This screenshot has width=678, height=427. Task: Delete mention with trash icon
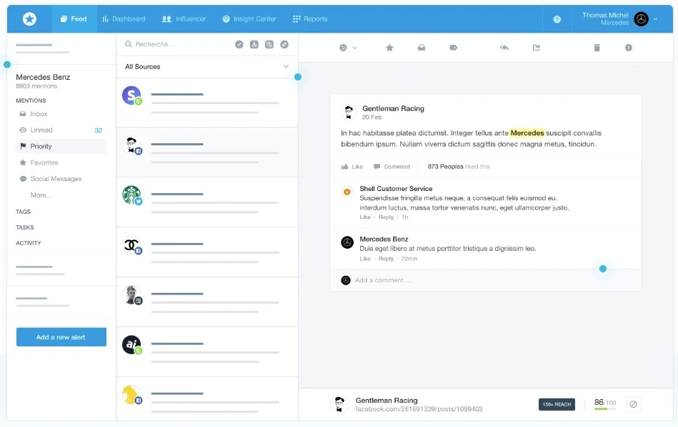597,48
